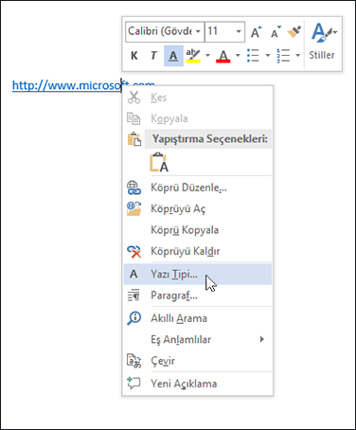Toggle the underline A button
Image resolution: width=356 pixels, height=430 pixels.
173,56
